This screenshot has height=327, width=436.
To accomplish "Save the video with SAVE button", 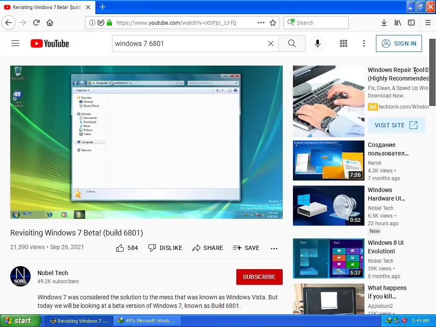I will (x=246, y=248).
